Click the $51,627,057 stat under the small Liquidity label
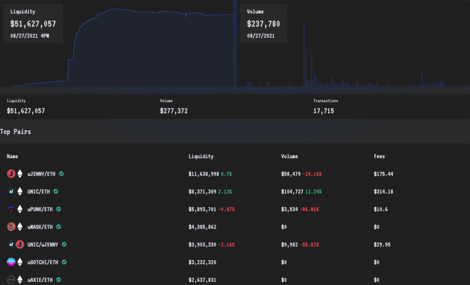 click(26, 111)
